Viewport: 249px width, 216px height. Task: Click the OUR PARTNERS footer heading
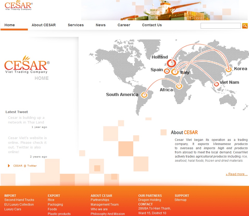coord(150,195)
